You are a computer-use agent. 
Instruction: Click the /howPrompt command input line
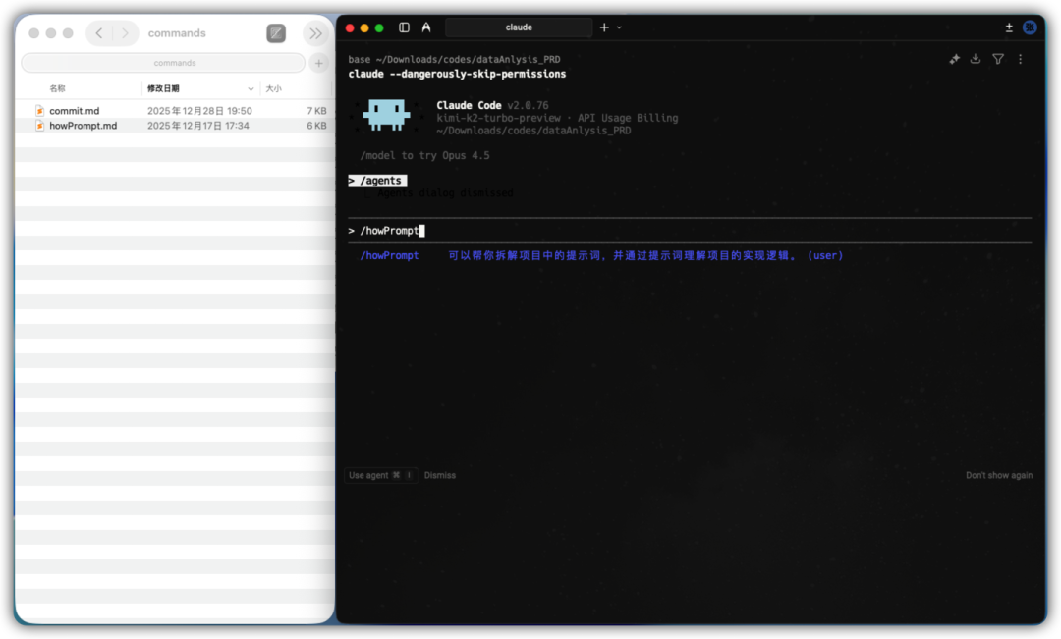click(x=690, y=231)
